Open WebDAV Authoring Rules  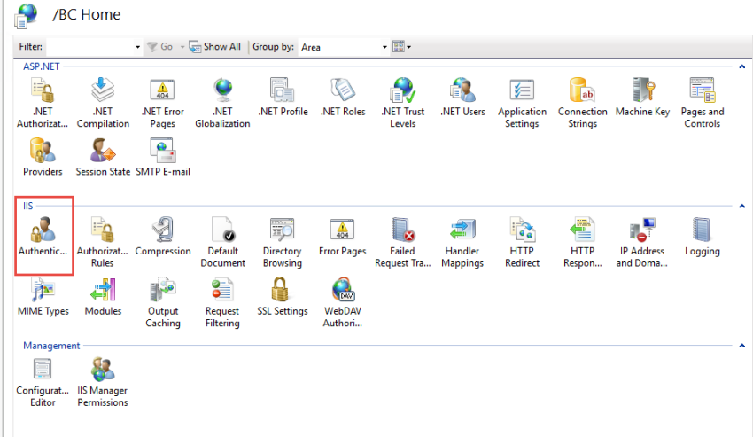343,302
